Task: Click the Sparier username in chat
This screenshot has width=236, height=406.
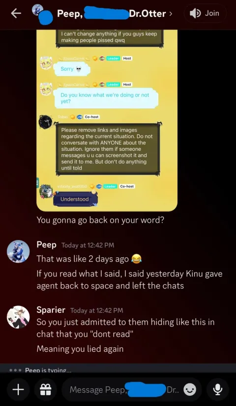Action: [51, 310]
